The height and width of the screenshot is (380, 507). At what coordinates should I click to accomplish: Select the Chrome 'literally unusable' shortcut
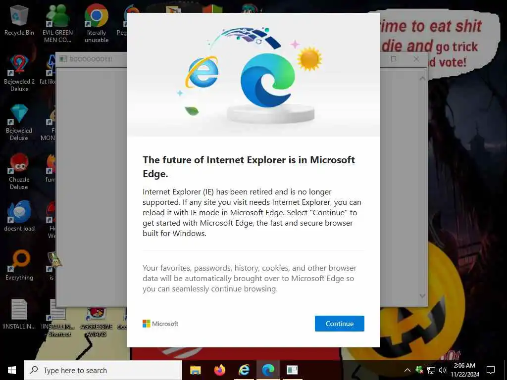(x=97, y=24)
